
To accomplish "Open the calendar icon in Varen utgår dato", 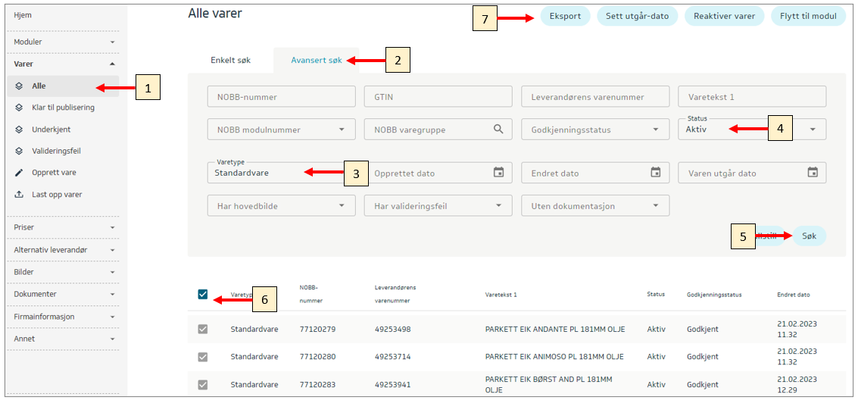I will (813, 173).
